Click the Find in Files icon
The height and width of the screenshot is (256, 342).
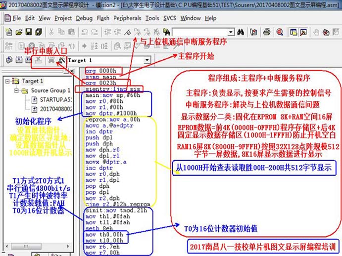(166, 32)
